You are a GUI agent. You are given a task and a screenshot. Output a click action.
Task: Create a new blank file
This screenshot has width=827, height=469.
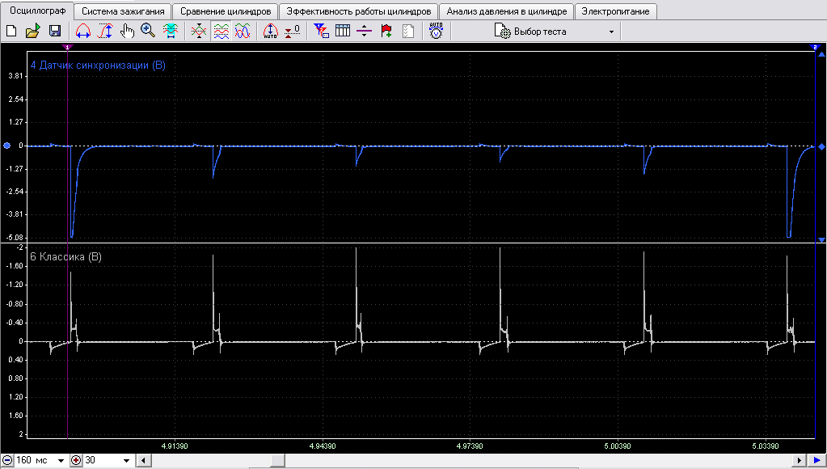tap(11, 32)
